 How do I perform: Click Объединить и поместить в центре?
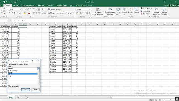(x=60, y=13)
